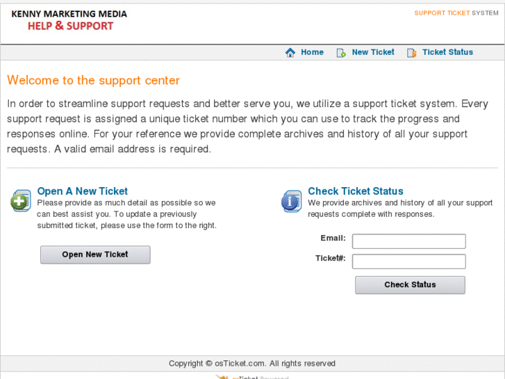Click the green plus Open Ticket icon

[x=21, y=201]
